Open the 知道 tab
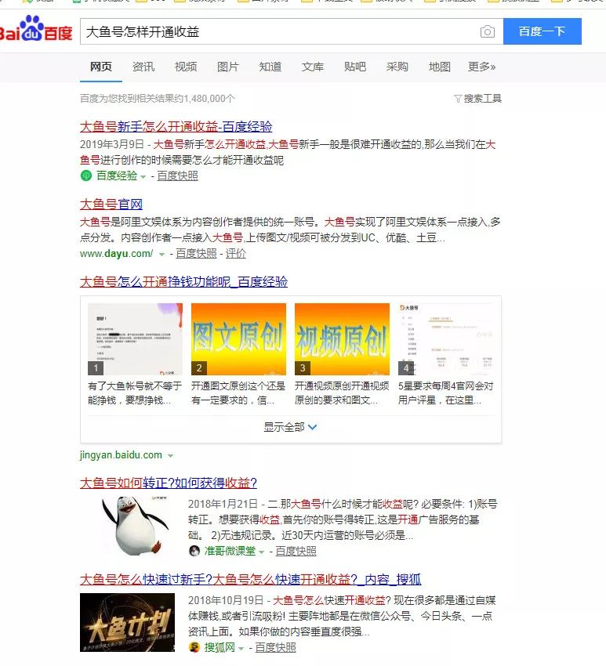Image resolution: width=606 pixels, height=666 pixels. click(x=270, y=67)
